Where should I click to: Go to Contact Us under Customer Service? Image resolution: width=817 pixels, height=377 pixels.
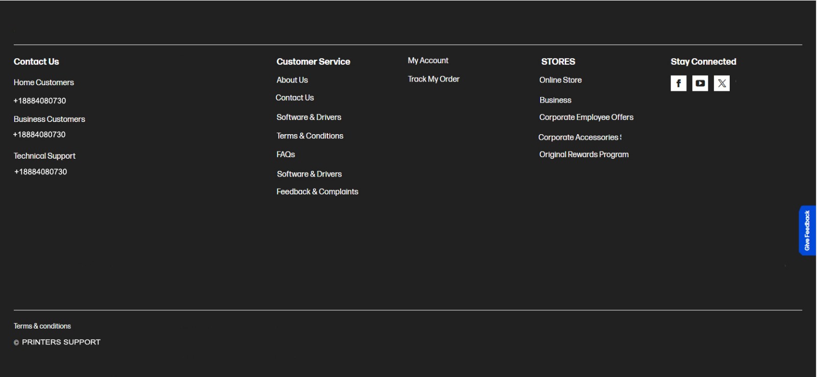click(295, 98)
